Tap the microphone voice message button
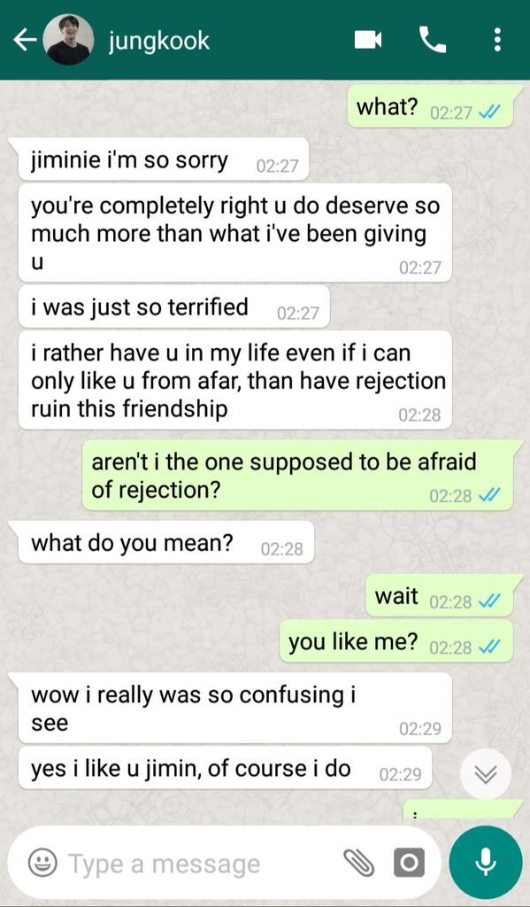Screen dimensions: 530x907 tap(485, 863)
